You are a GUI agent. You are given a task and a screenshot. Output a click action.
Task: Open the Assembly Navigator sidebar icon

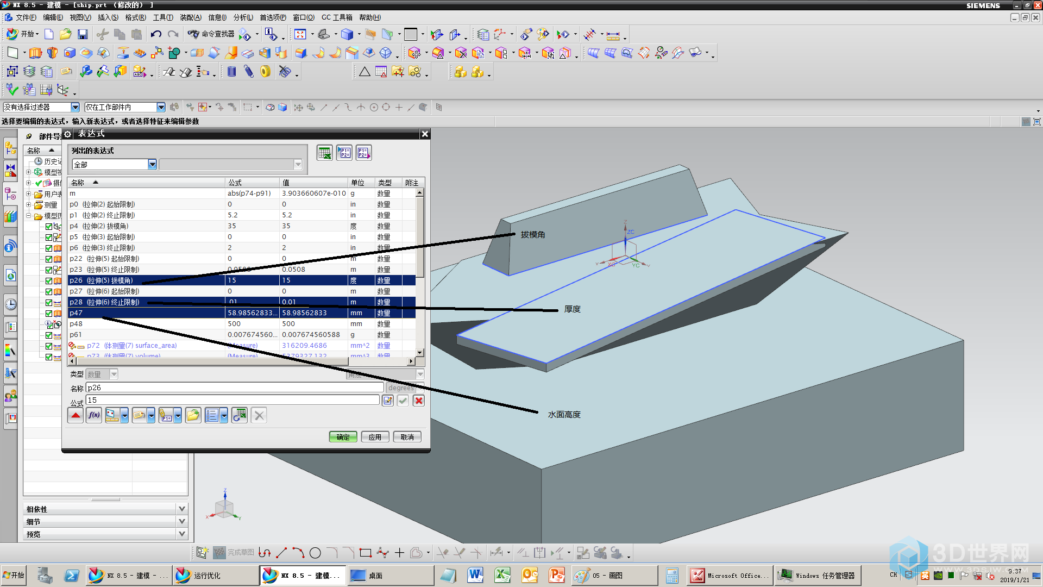[10, 147]
